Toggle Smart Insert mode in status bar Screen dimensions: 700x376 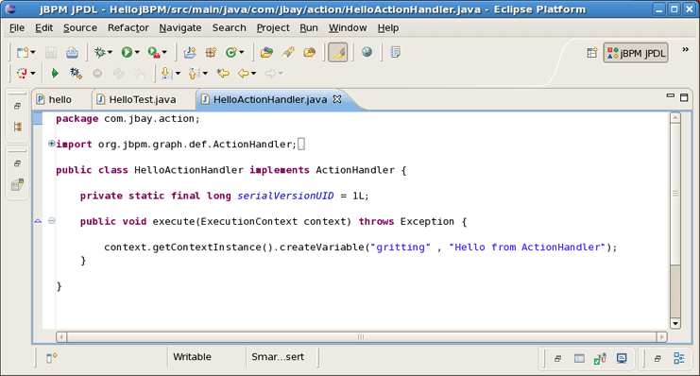tap(278, 357)
